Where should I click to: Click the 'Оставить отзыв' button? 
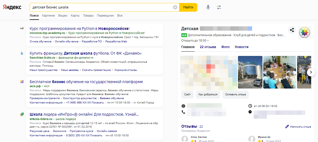(235, 94)
